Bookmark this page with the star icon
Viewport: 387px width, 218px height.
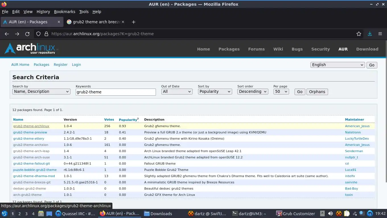359,34
